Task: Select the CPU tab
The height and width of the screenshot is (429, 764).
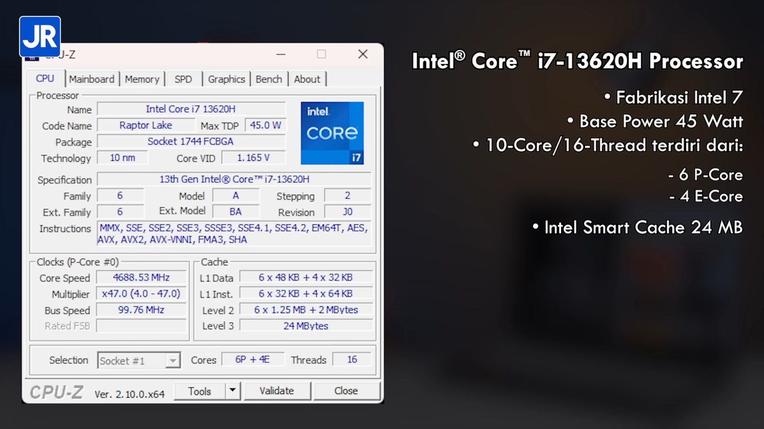Action: pos(45,78)
